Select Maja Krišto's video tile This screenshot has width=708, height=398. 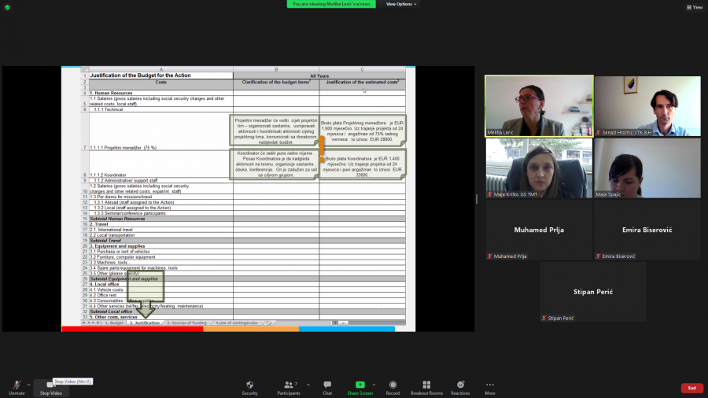[539, 168]
